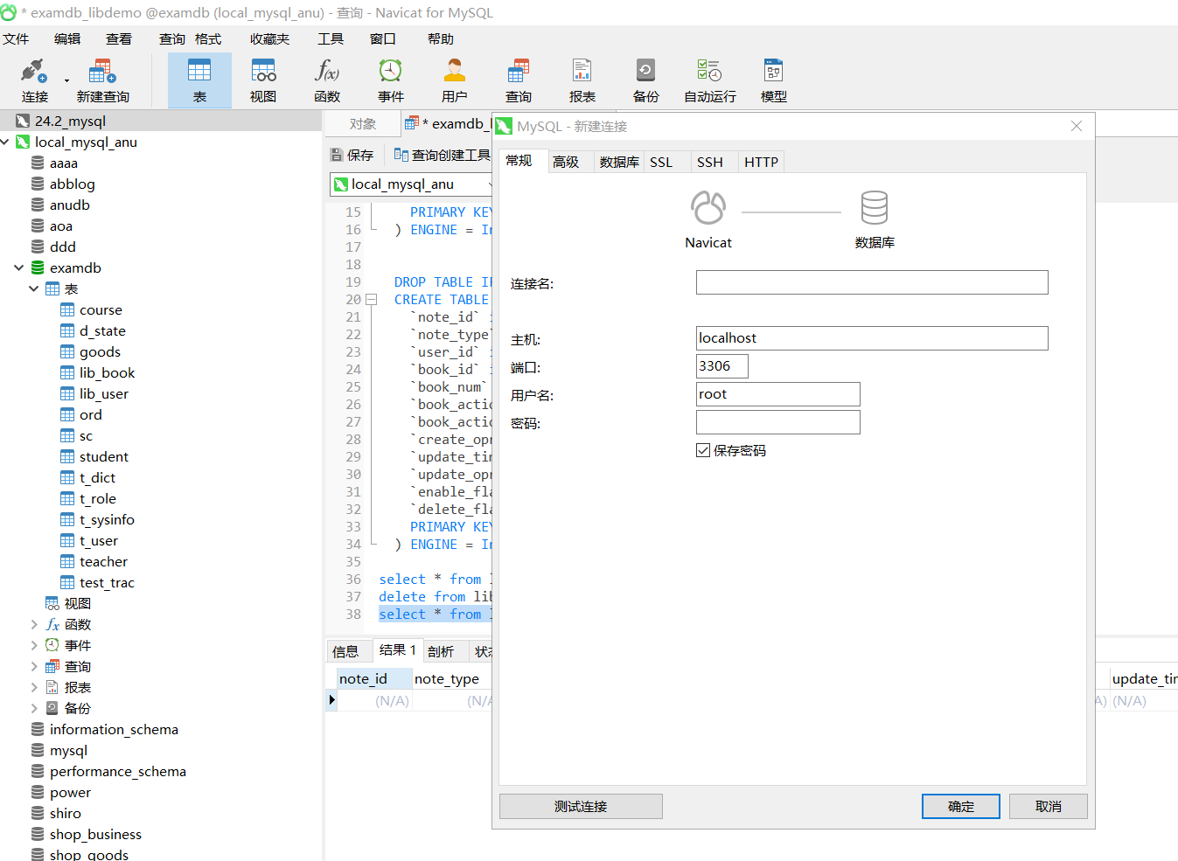Open the 自动运行 automation toolbar icon
The image size is (1178, 861).
(710, 80)
